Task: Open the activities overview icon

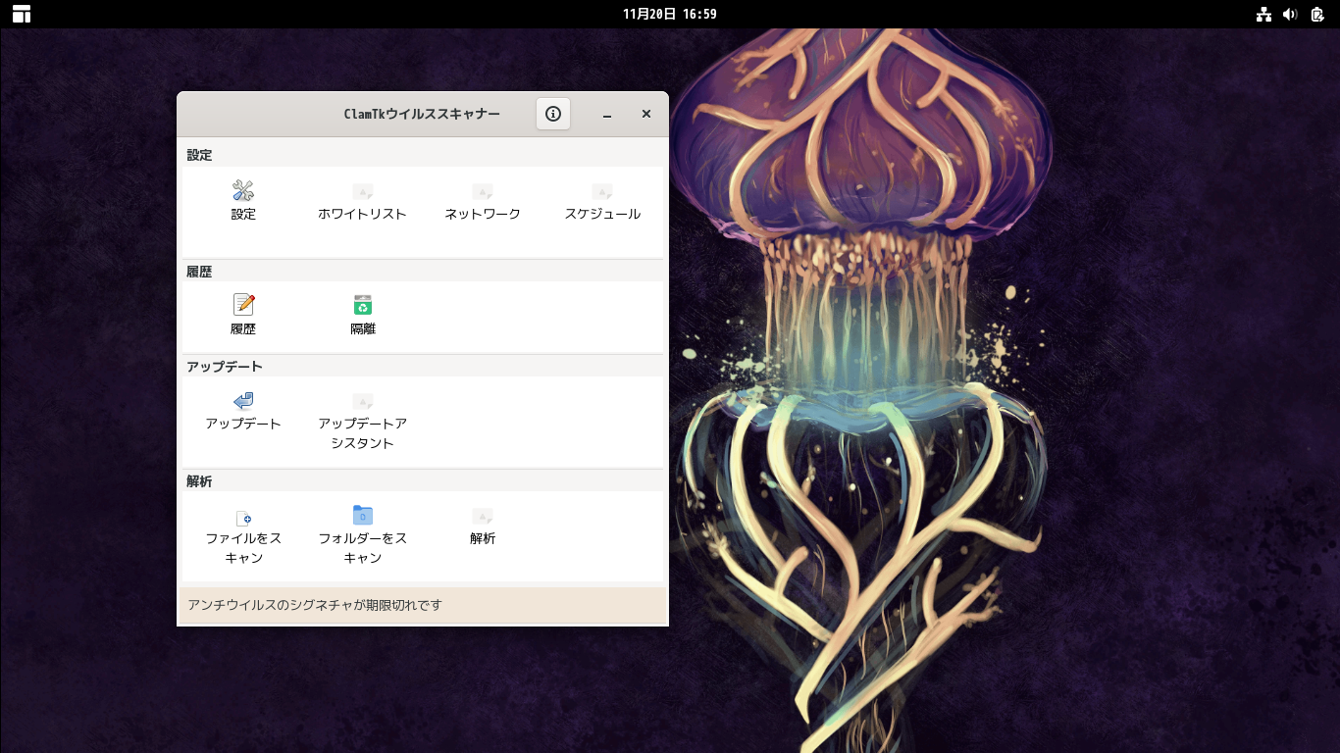Action: pyautogui.click(x=22, y=14)
